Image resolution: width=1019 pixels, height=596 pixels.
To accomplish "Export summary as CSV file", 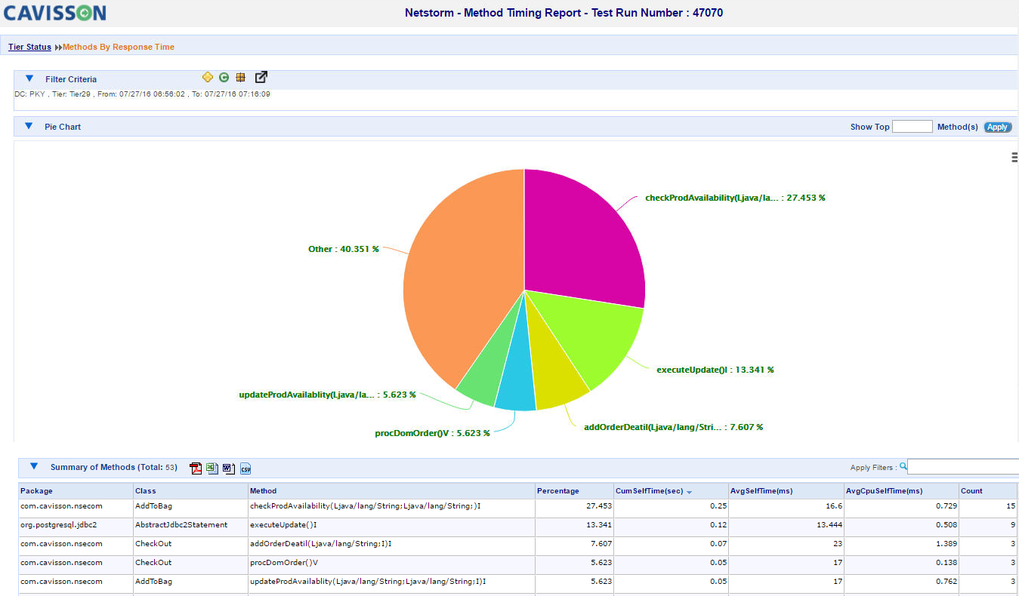I will (245, 469).
